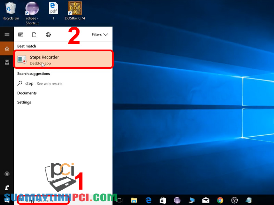Filter results by Web globe icon
Image resolution: width=274 pixels, height=205 pixels.
click(x=48, y=35)
